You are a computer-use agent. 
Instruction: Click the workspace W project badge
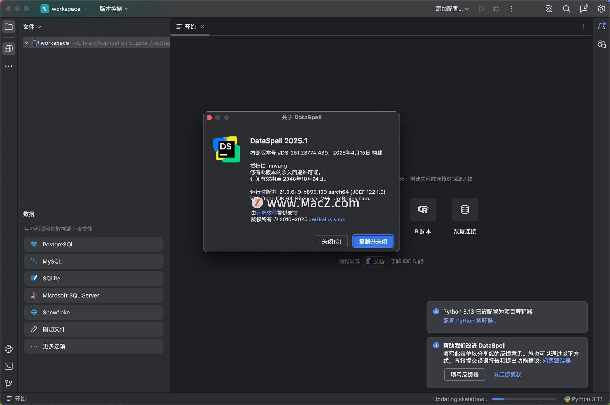(x=44, y=9)
